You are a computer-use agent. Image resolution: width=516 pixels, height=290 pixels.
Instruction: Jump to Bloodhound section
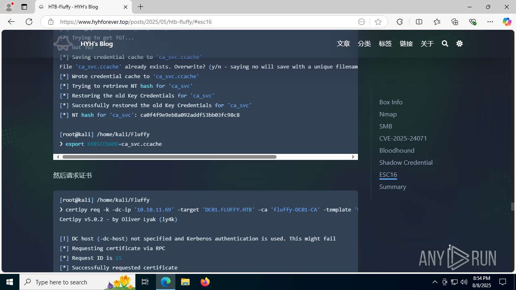point(397,150)
